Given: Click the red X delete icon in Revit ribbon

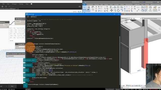Looking at the screenshot, I should (129, 11).
